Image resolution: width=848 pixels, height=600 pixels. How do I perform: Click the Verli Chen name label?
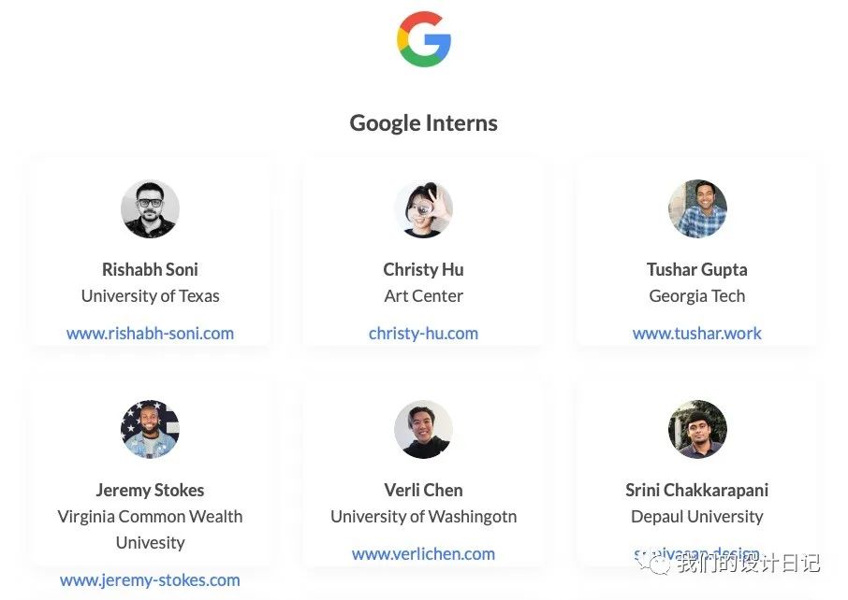(423, 490)
